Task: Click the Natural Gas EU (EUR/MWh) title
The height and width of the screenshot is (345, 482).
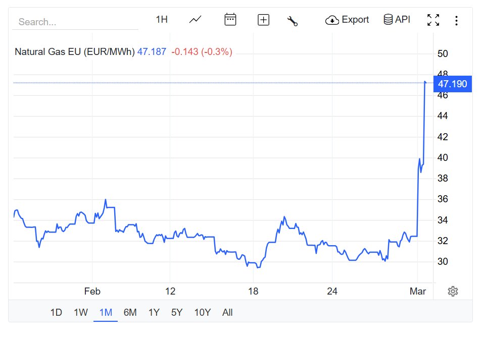Action: tap(75, 51)
